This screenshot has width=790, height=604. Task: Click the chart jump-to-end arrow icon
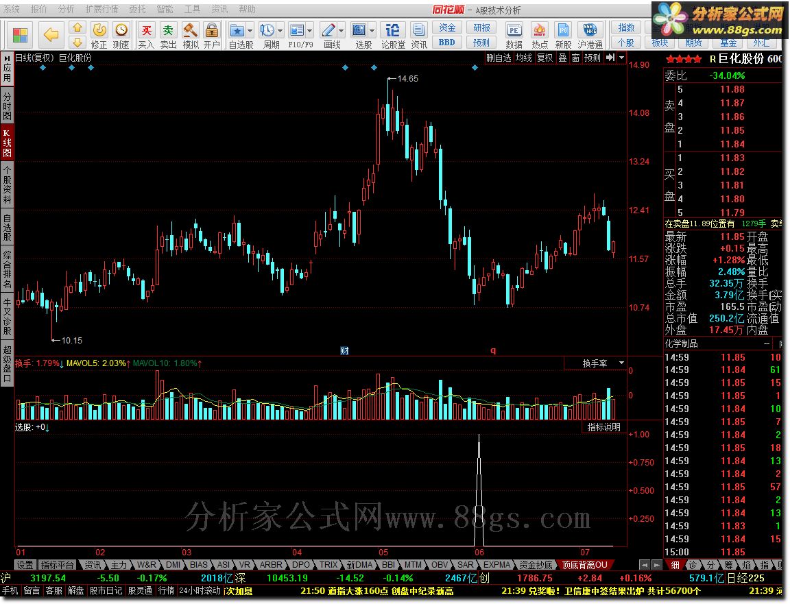point(610,58)
